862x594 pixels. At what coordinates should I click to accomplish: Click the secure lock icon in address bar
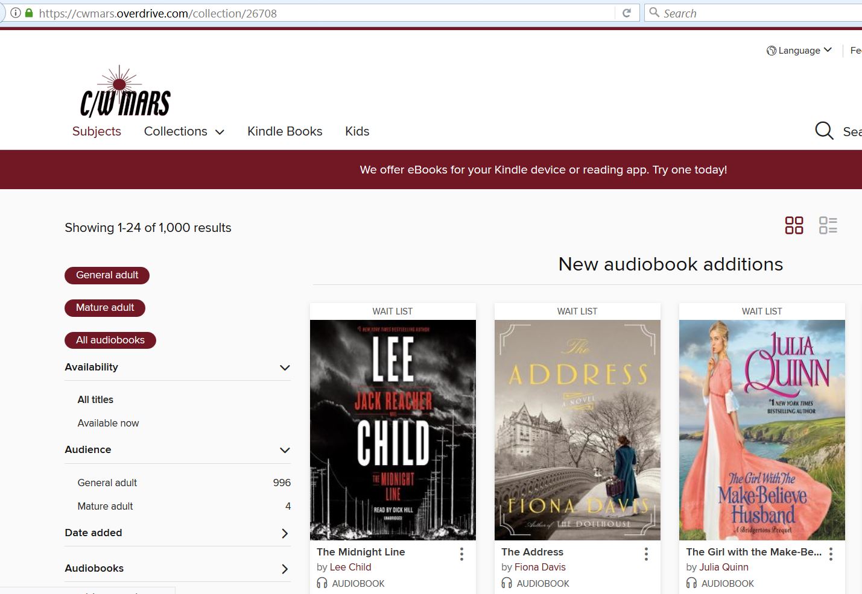(28, 13)
